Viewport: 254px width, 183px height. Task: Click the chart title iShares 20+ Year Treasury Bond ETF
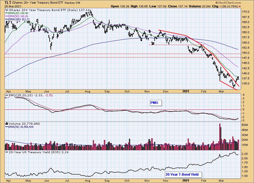38,3
